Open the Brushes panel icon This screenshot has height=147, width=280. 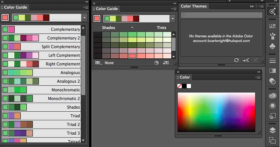[272, 36]
